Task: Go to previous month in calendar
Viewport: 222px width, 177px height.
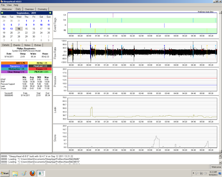Action: click(x=2, y=13)
